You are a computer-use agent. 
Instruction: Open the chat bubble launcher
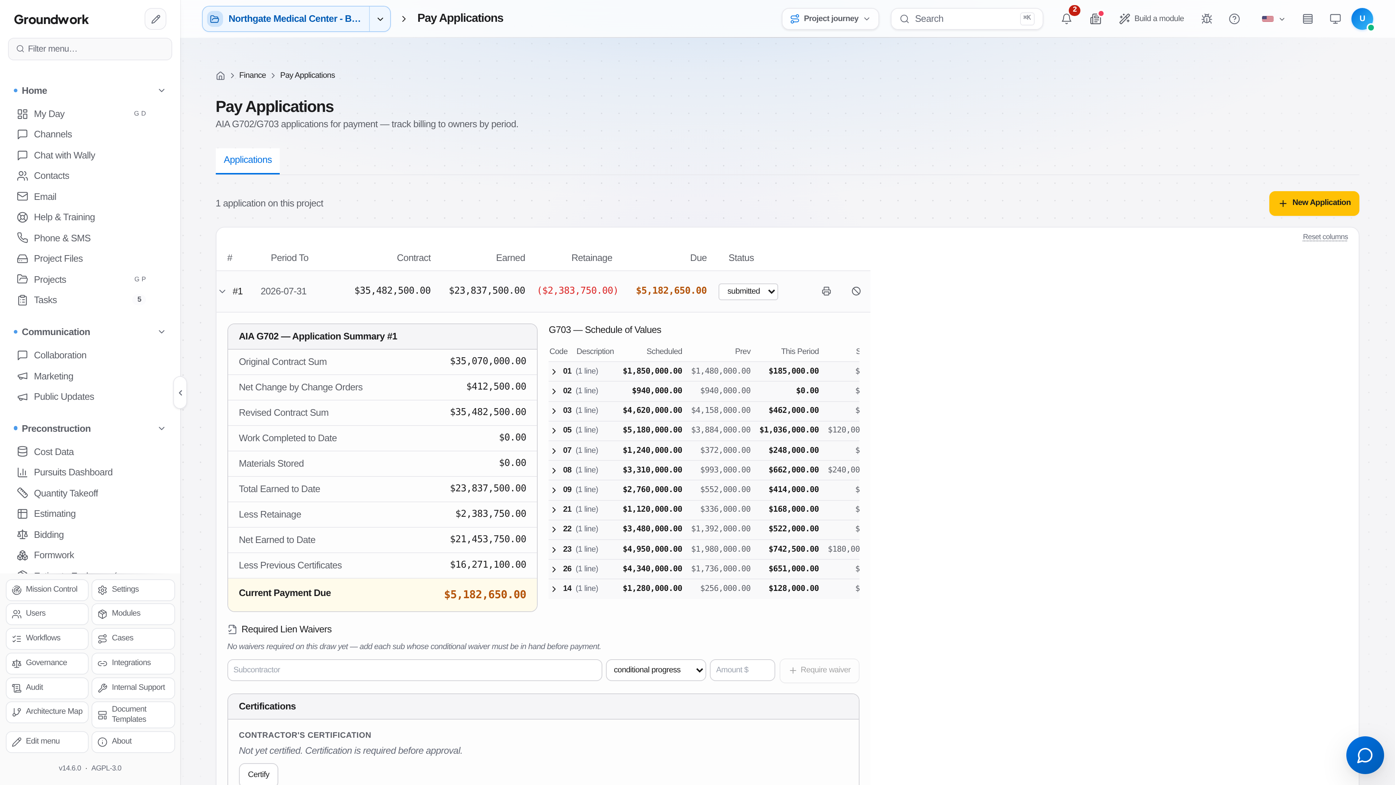click(x=1365, y=755)
